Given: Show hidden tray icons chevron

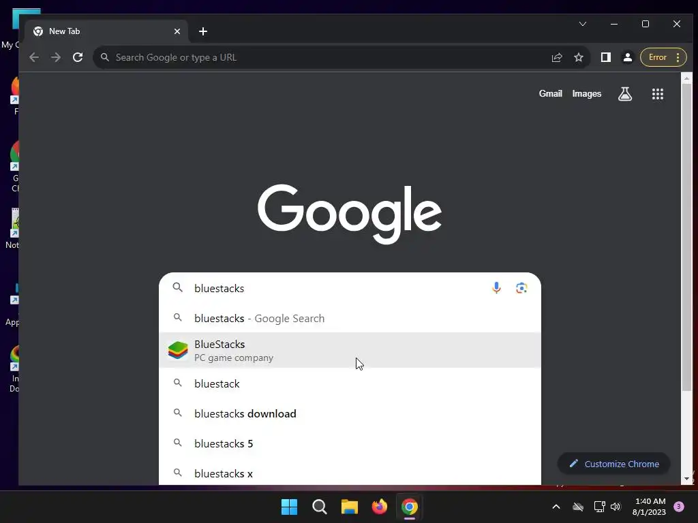Looking at the screenshot, I should tap(556, 507).
